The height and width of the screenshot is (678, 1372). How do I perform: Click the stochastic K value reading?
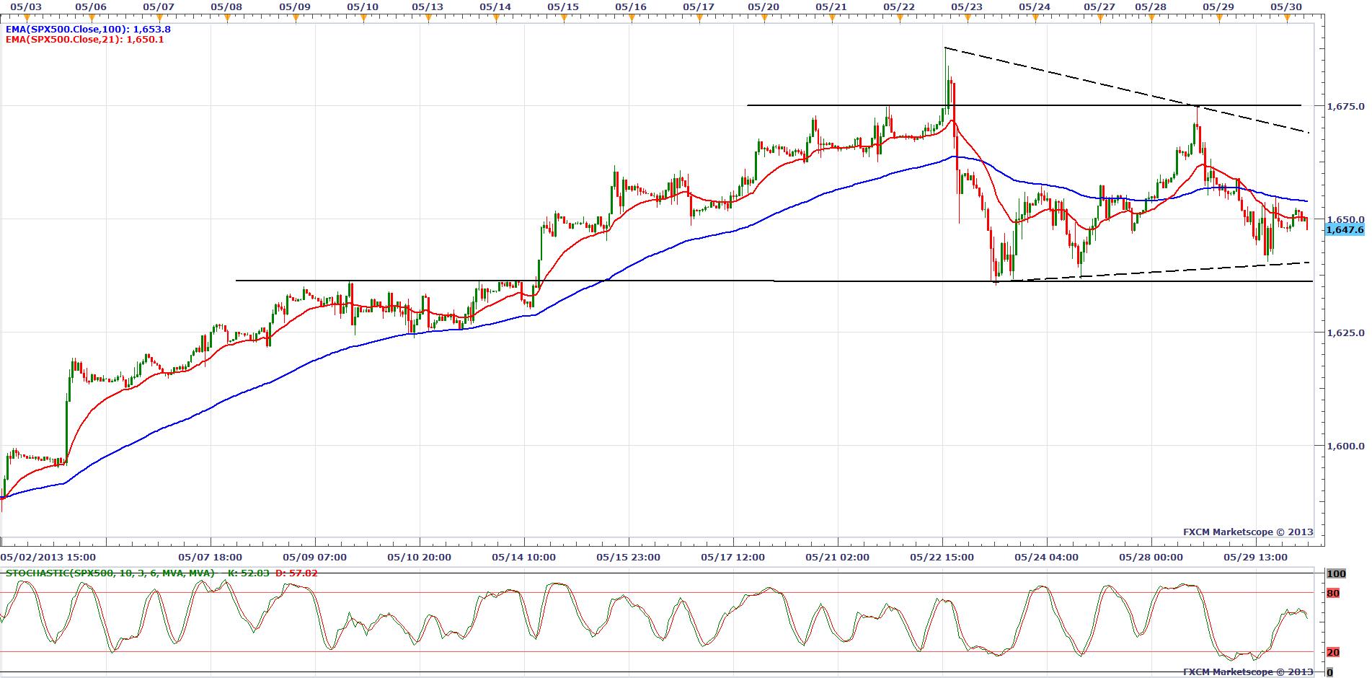pos(248,573)
